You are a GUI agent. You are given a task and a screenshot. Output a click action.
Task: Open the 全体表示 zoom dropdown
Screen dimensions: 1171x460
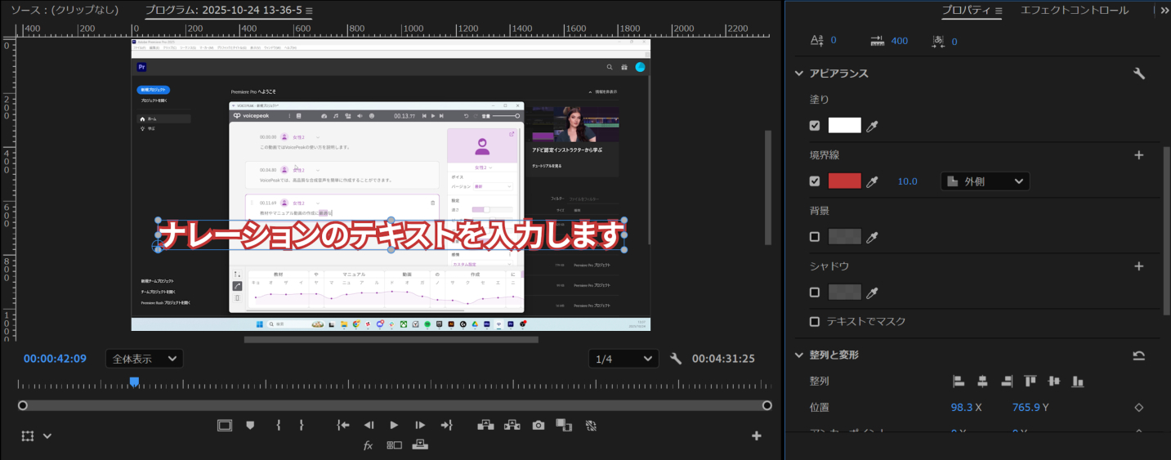(x=145, y=359)
